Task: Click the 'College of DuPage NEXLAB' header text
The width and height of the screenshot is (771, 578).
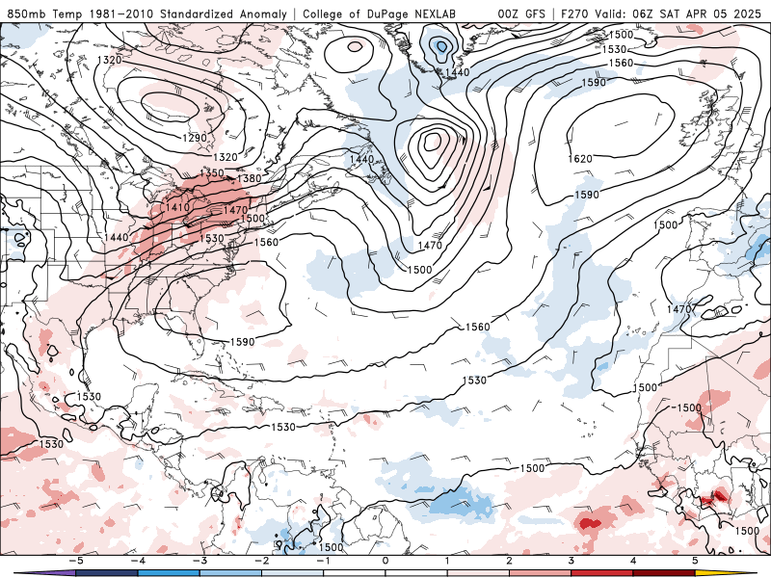Action: [379, 13]
